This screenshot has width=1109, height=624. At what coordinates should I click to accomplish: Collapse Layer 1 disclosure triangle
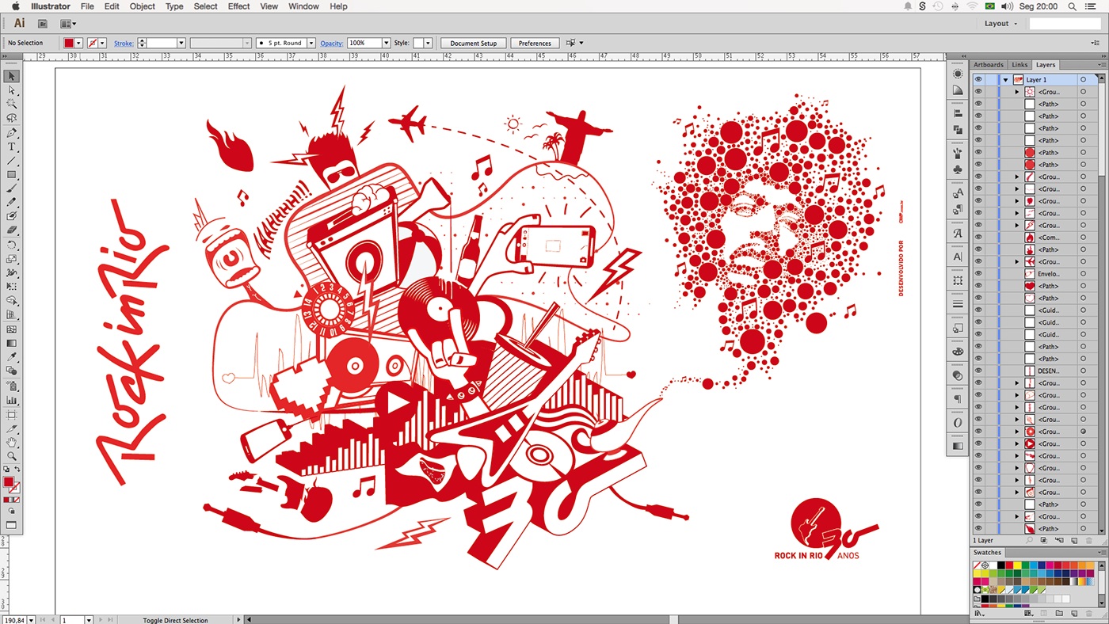[1006, 80]
